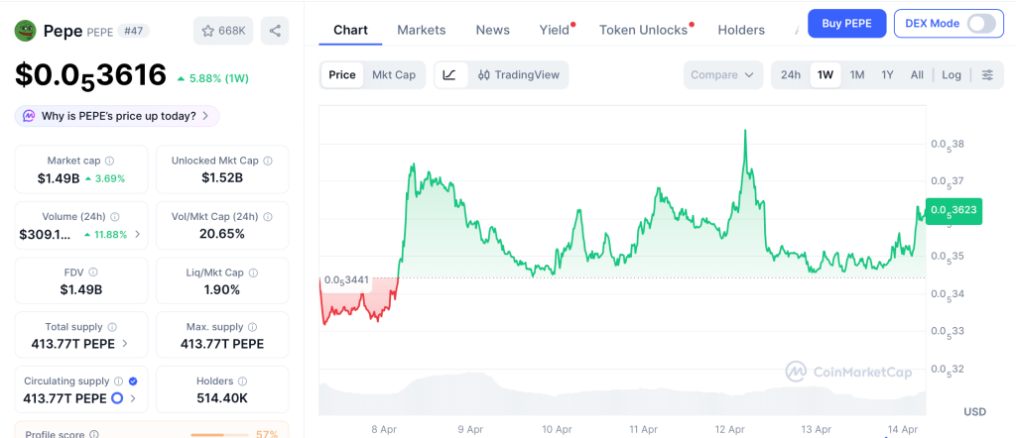Click the share icon button
This screenshot has width=1016, height=438.
point(275,31)
